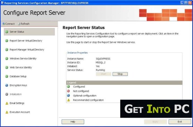Stop the Report Server service
This screenshot has height=127, width=193.
coord(120,74)
